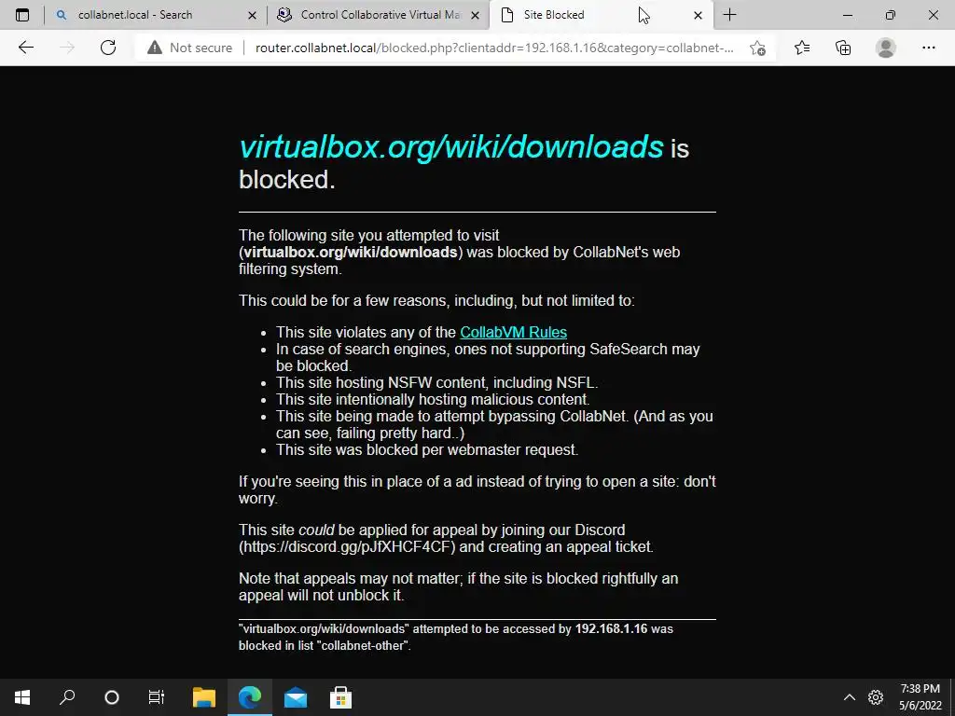
Task: Follow the CollabVM Rules link
Action: (x=514, y=332)
